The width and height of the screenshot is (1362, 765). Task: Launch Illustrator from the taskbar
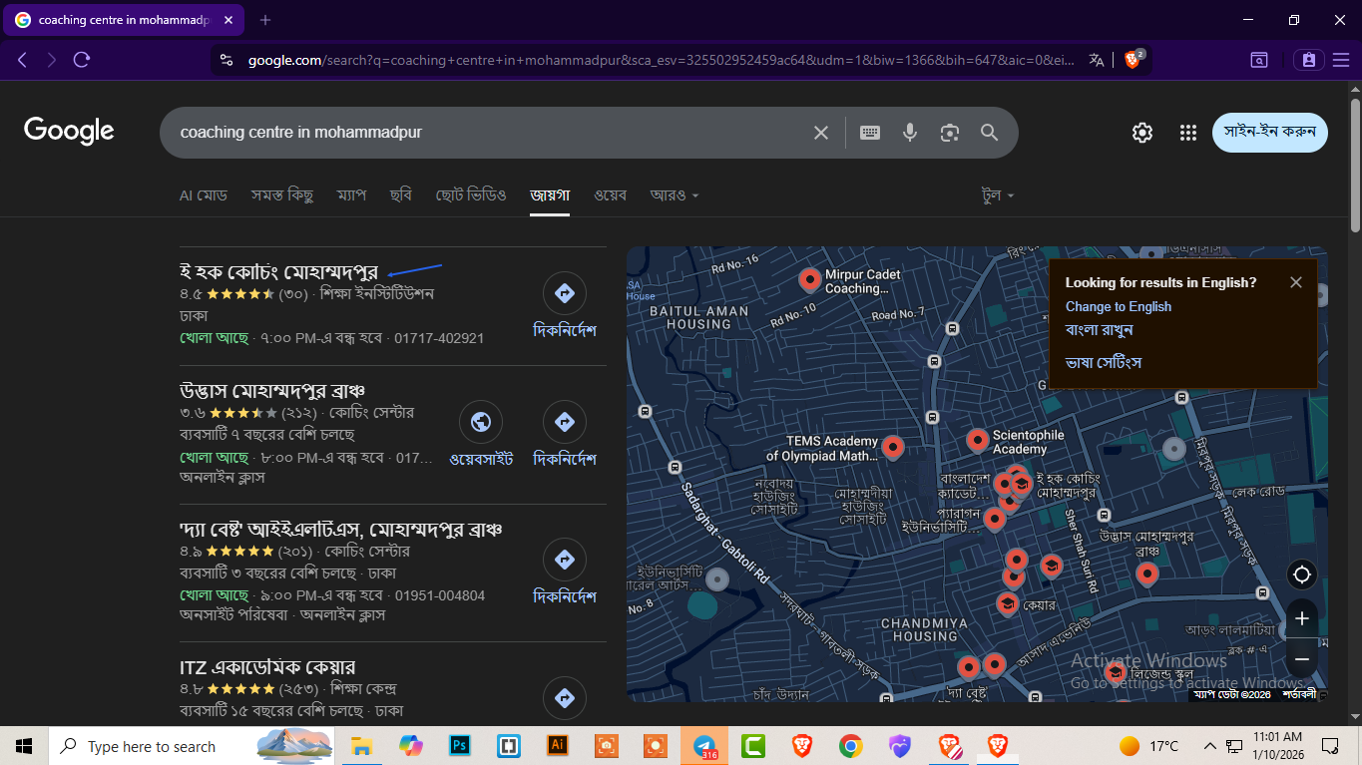tap(557, 745)
